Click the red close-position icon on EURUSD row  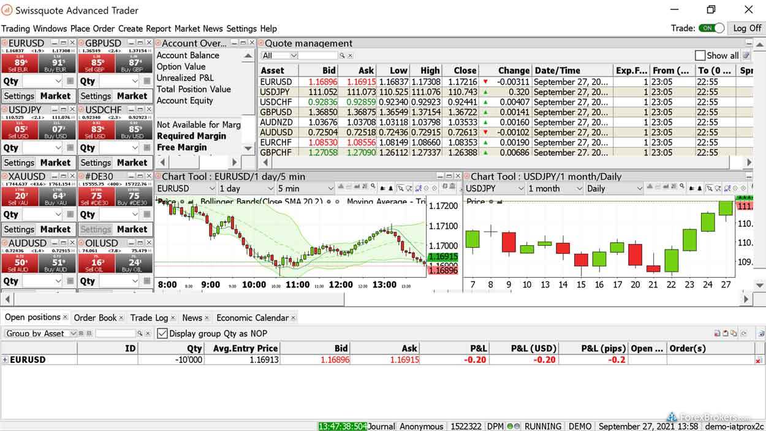coord(758,360)
